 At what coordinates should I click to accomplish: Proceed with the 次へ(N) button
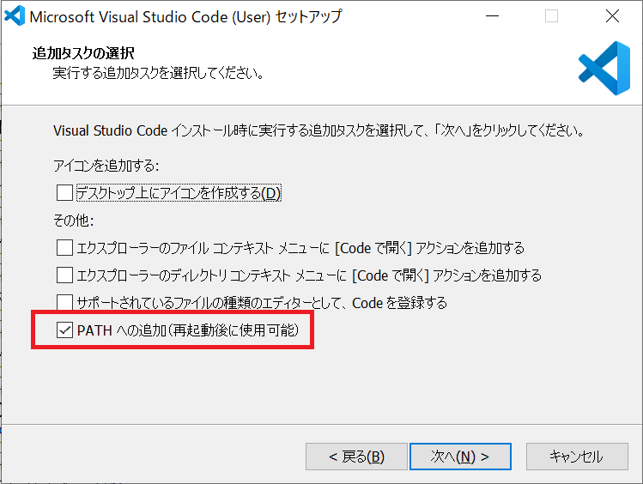(460, 457)
